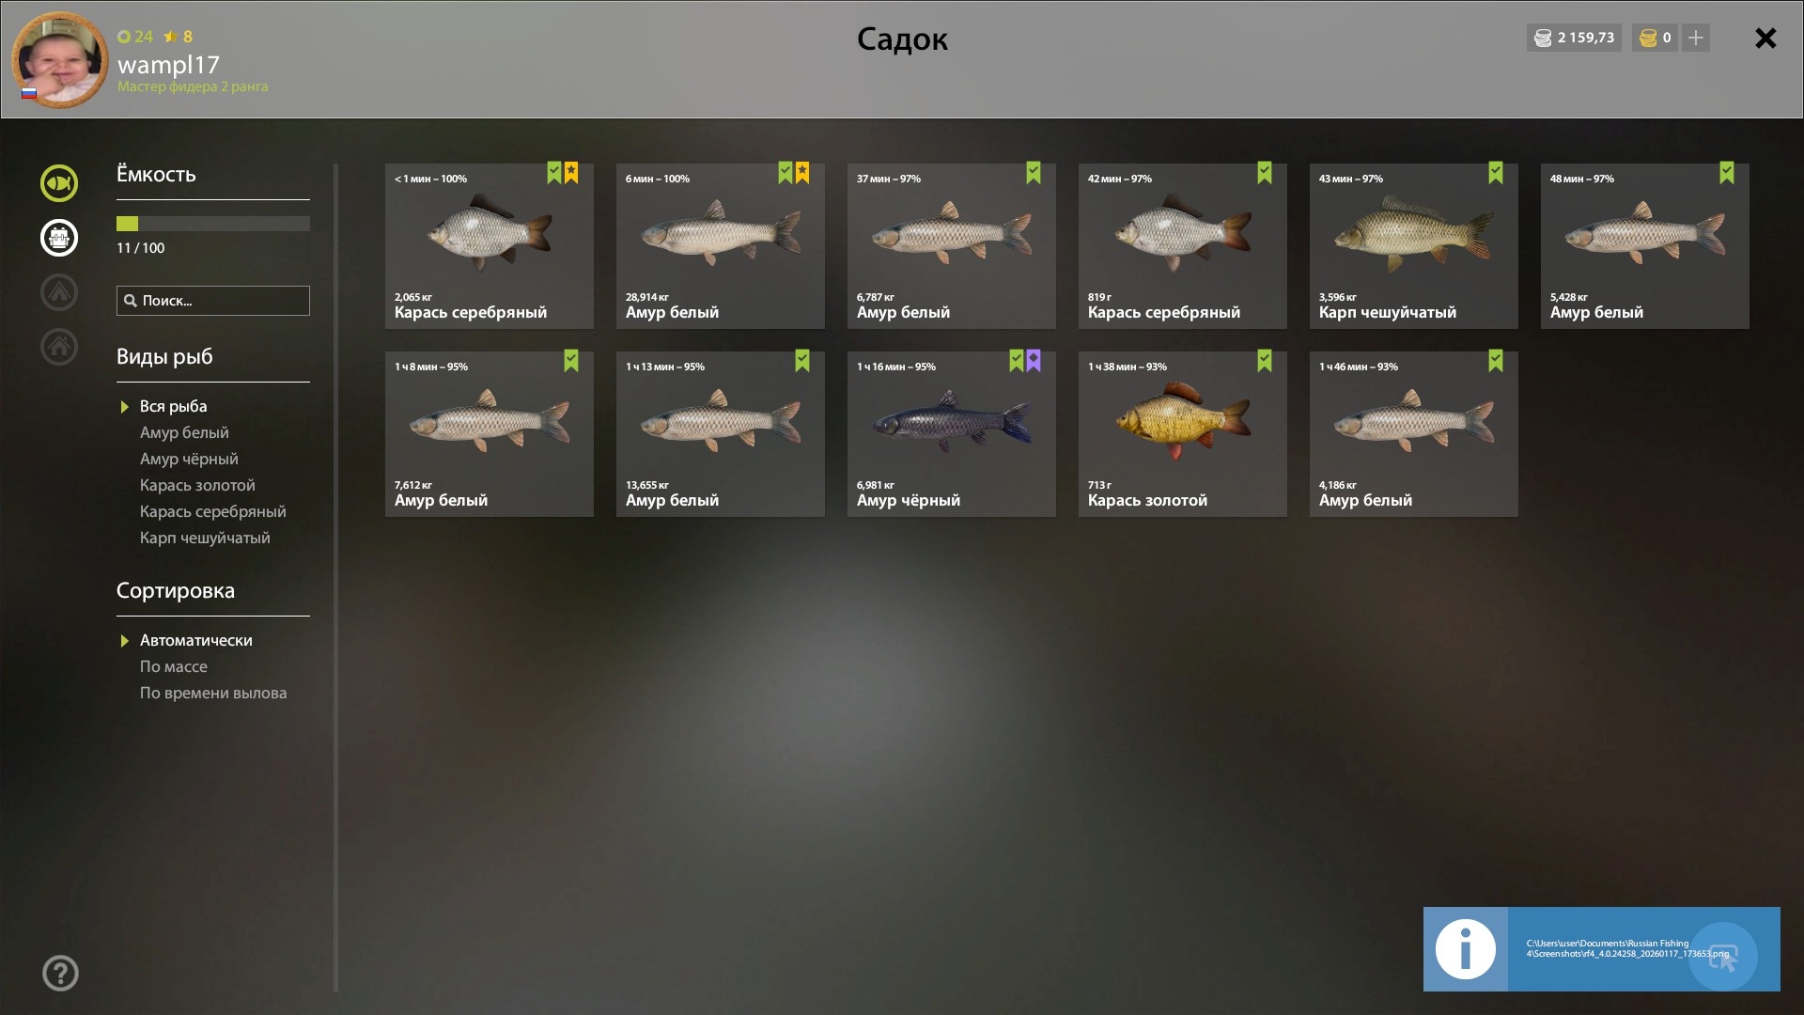1804x1015 pixels.
Task: Open the tent camp sidebar icon
Action: 58,291
